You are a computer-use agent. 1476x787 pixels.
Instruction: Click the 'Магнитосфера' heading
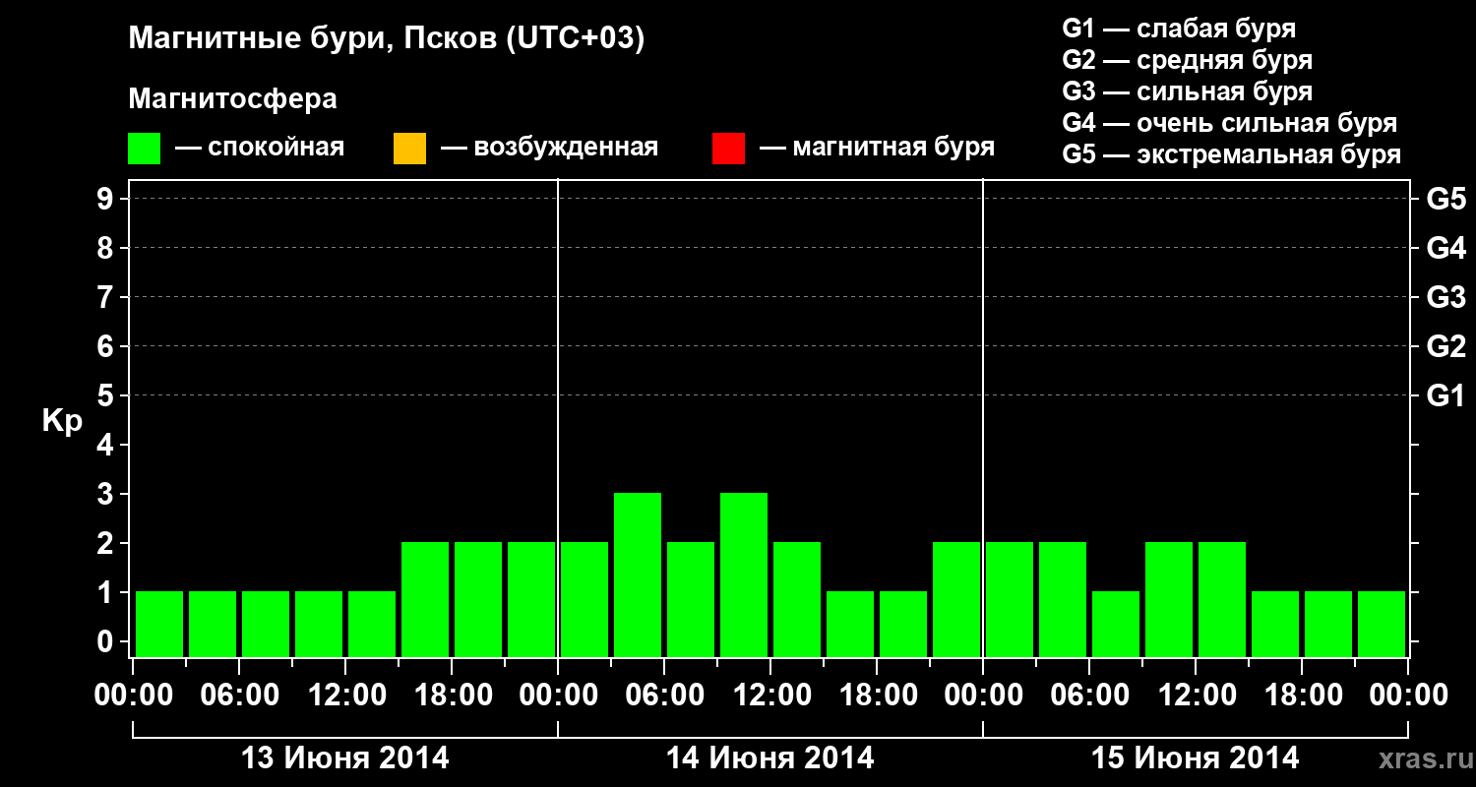click(232, 99)
